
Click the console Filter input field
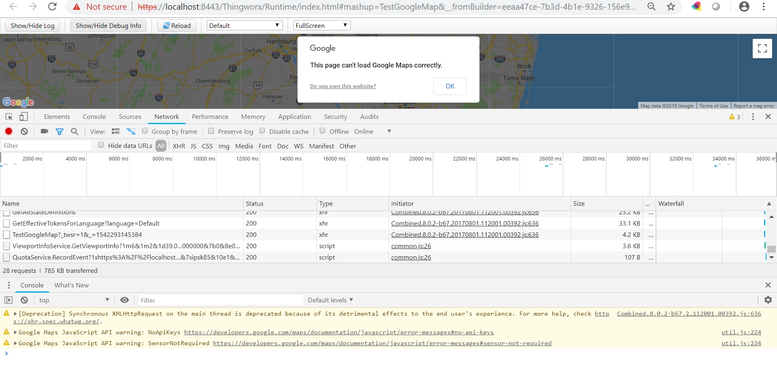(x=221, y=300)
